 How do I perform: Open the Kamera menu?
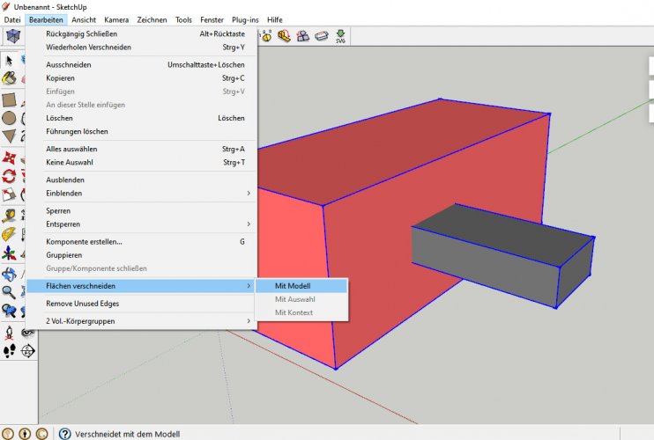tap(116, 19)
